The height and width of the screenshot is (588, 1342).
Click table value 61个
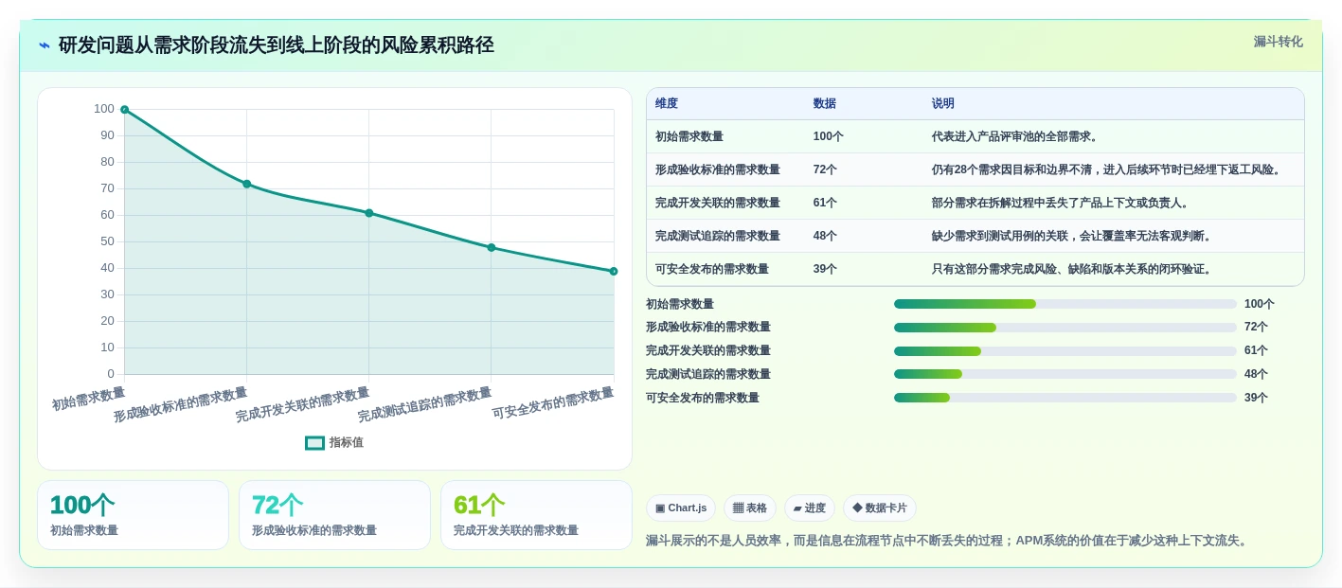[x=825, y=203]
